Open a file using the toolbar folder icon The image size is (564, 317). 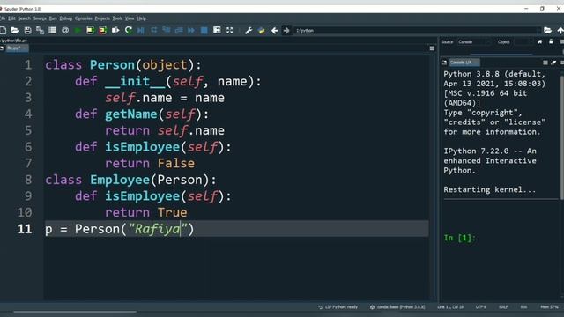pyautogui.click(x=15, y=31)
